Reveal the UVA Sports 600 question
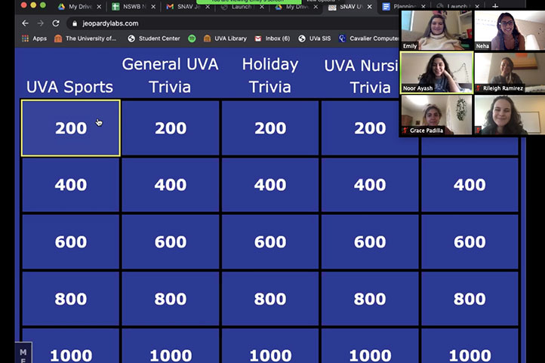Viewport: 545px width, 363px height. click(71, 241)
